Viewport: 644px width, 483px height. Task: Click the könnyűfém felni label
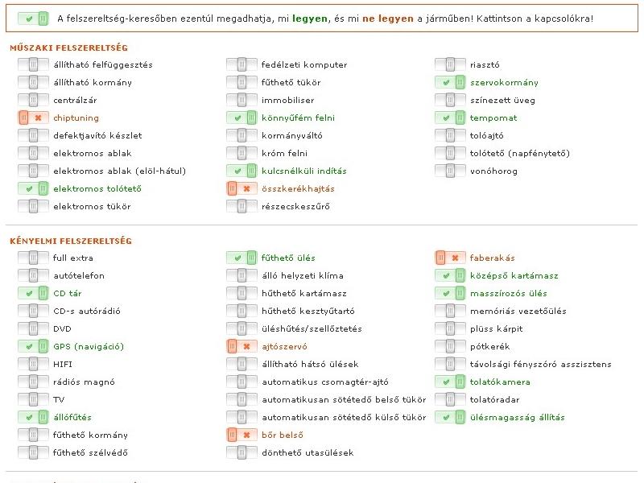298,118
